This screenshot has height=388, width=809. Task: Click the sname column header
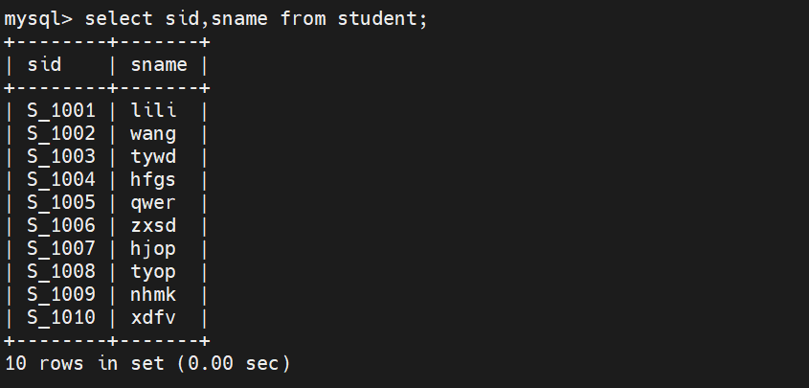pos(159,65)
